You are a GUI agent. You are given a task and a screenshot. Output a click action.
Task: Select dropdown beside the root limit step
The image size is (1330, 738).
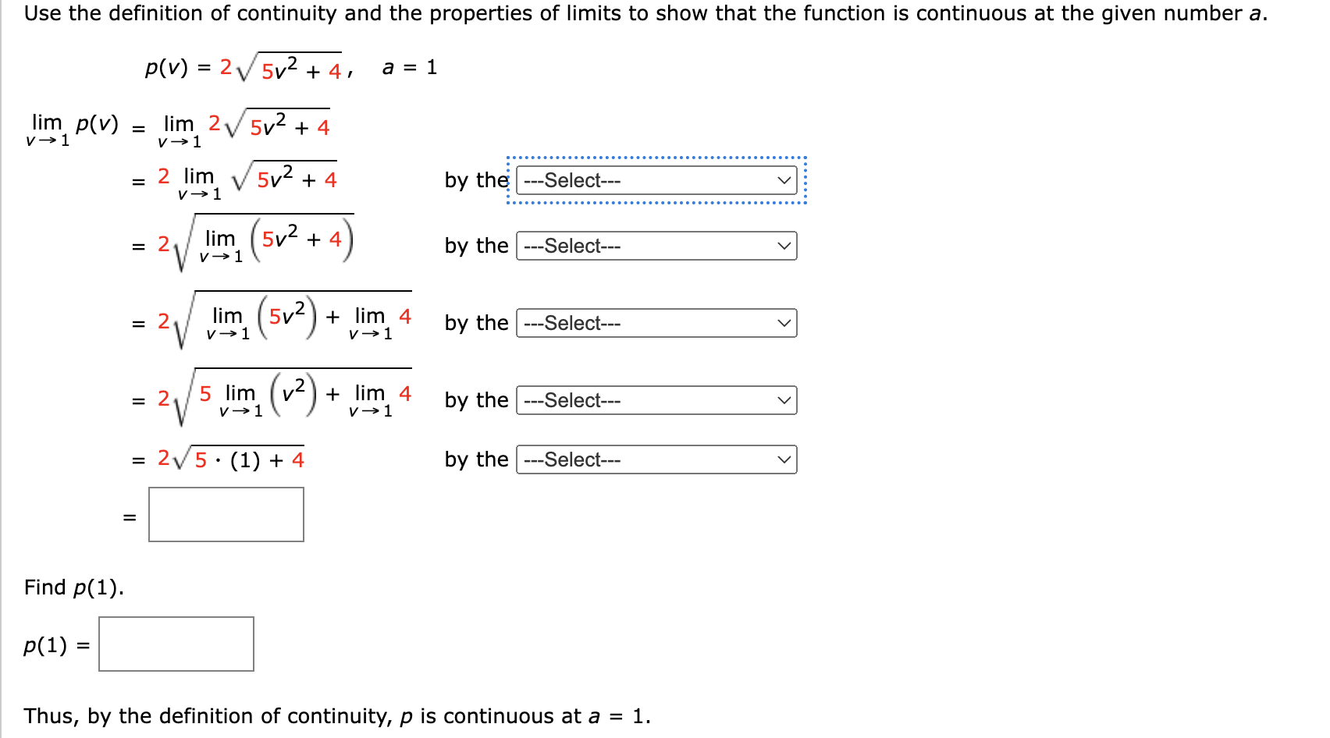tap(656, 247)
